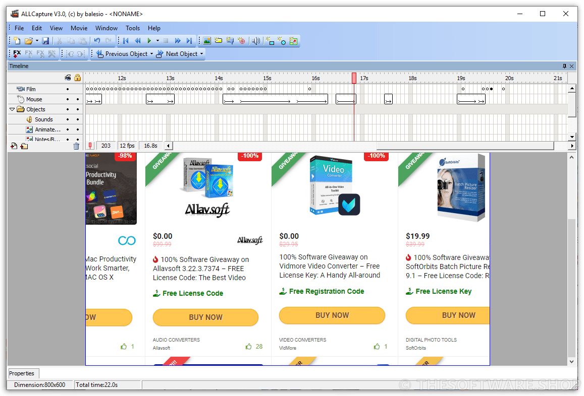Viewport: 584px width, 396px height.
Task: Insert a yellow note object
Action: click(218, 40)
